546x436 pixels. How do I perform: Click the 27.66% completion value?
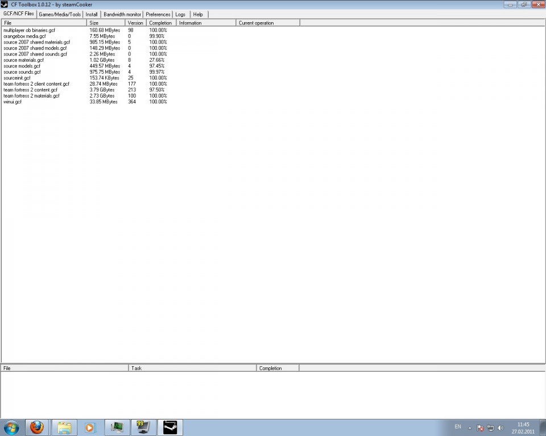[x=157, y=60]
